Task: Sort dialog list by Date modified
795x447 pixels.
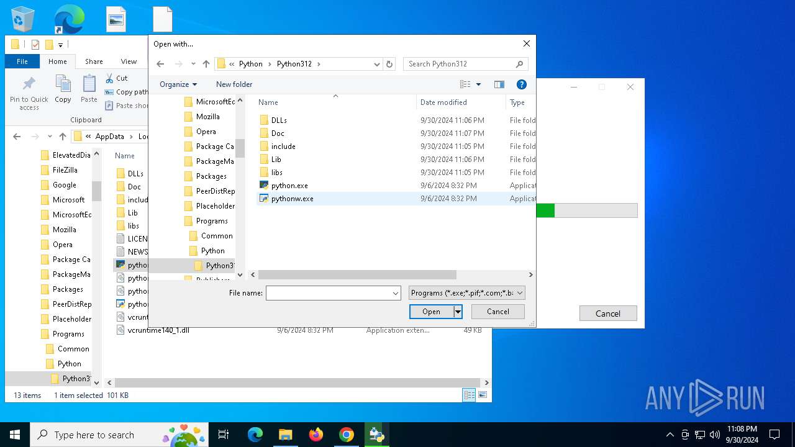Action: pyautogui.click(x=443, y=102)
